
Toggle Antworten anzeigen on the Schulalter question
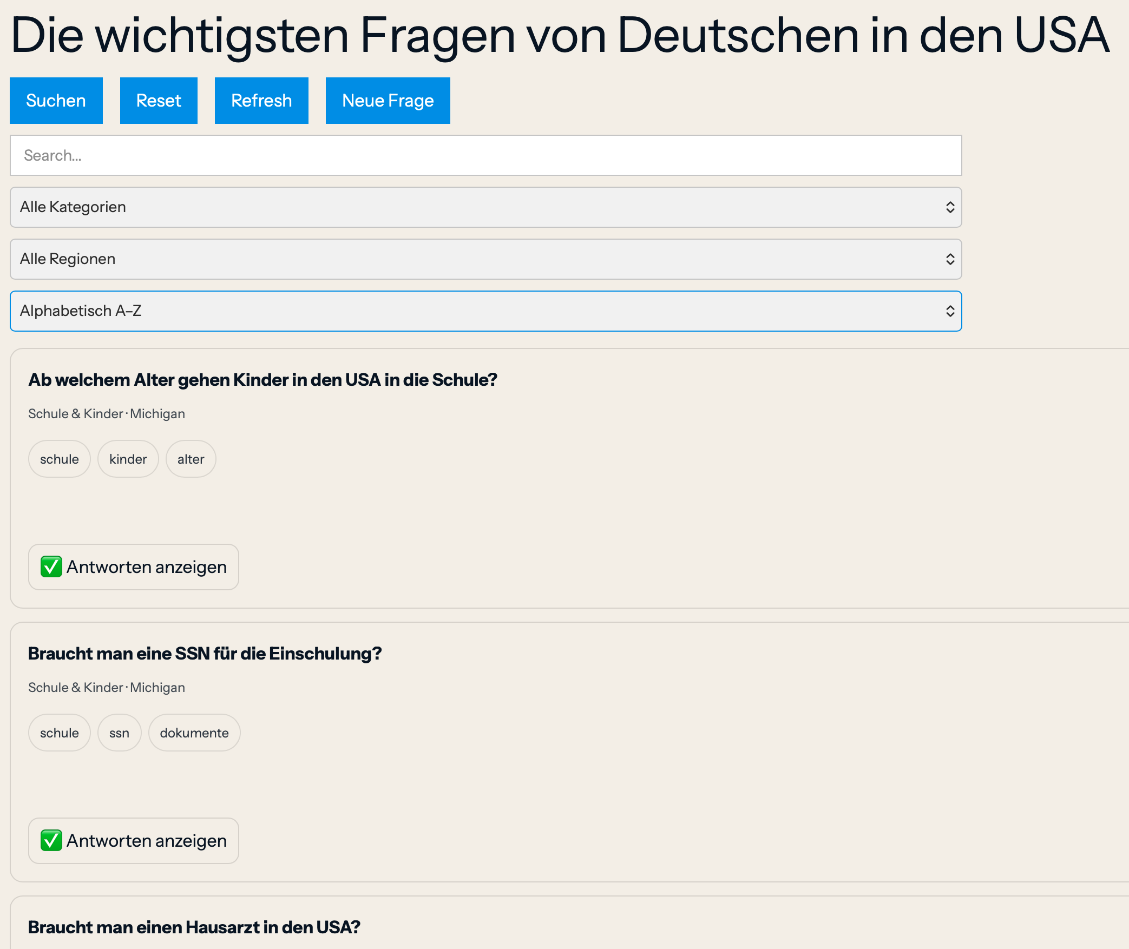[133, 567]
